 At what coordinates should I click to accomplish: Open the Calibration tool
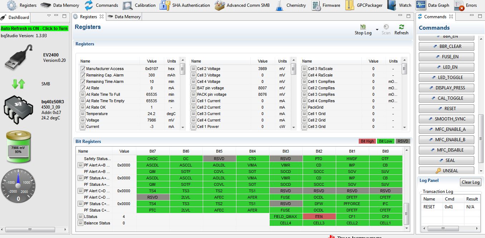pyautogui.click(x=139, y=5)
